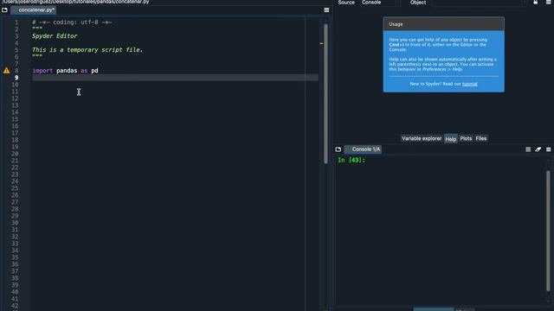
Task: Select the Help pane tab
Action: [450, 139]
